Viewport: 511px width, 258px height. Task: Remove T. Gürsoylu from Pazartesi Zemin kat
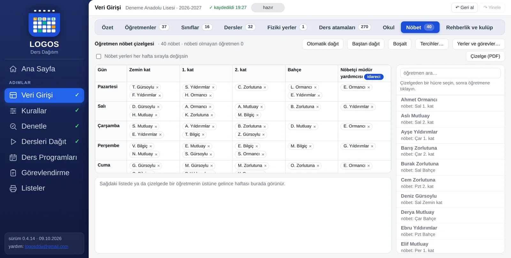coord(157,87)
